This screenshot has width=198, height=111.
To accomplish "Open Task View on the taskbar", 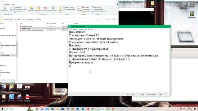I will [x=37, y=109].
